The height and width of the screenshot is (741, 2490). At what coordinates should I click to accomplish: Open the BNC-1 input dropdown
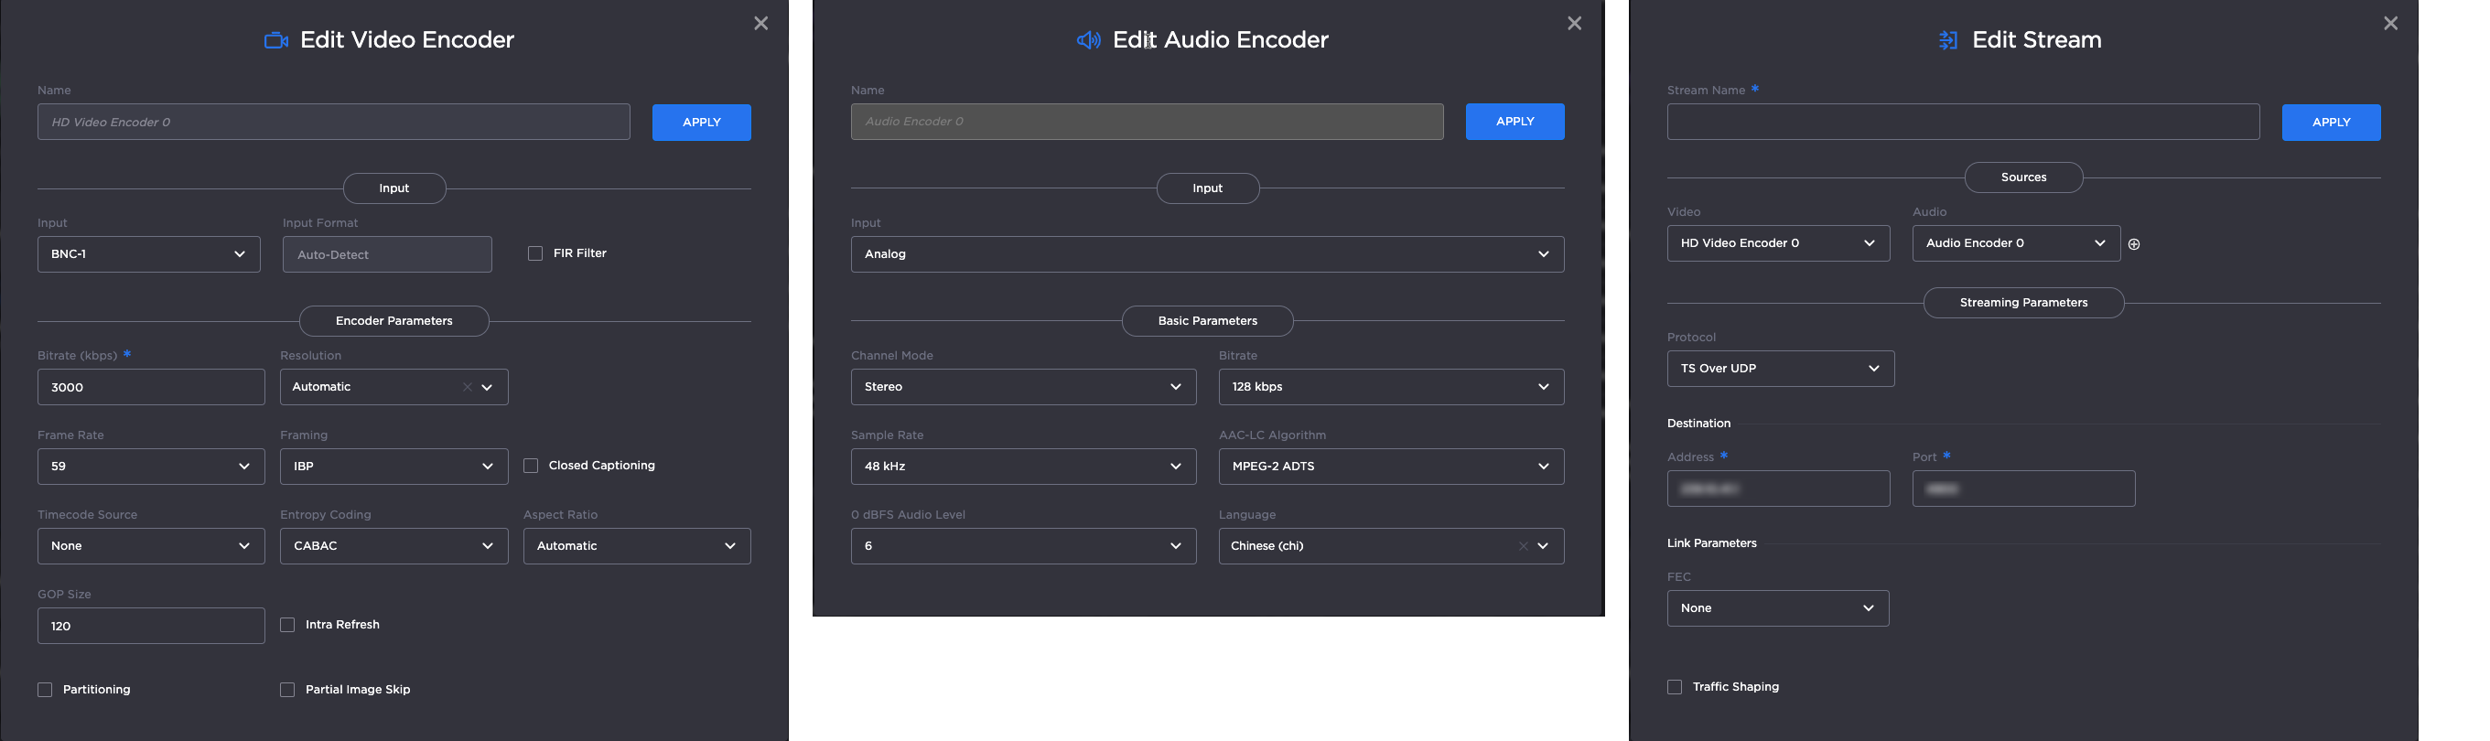click(149, 254)
